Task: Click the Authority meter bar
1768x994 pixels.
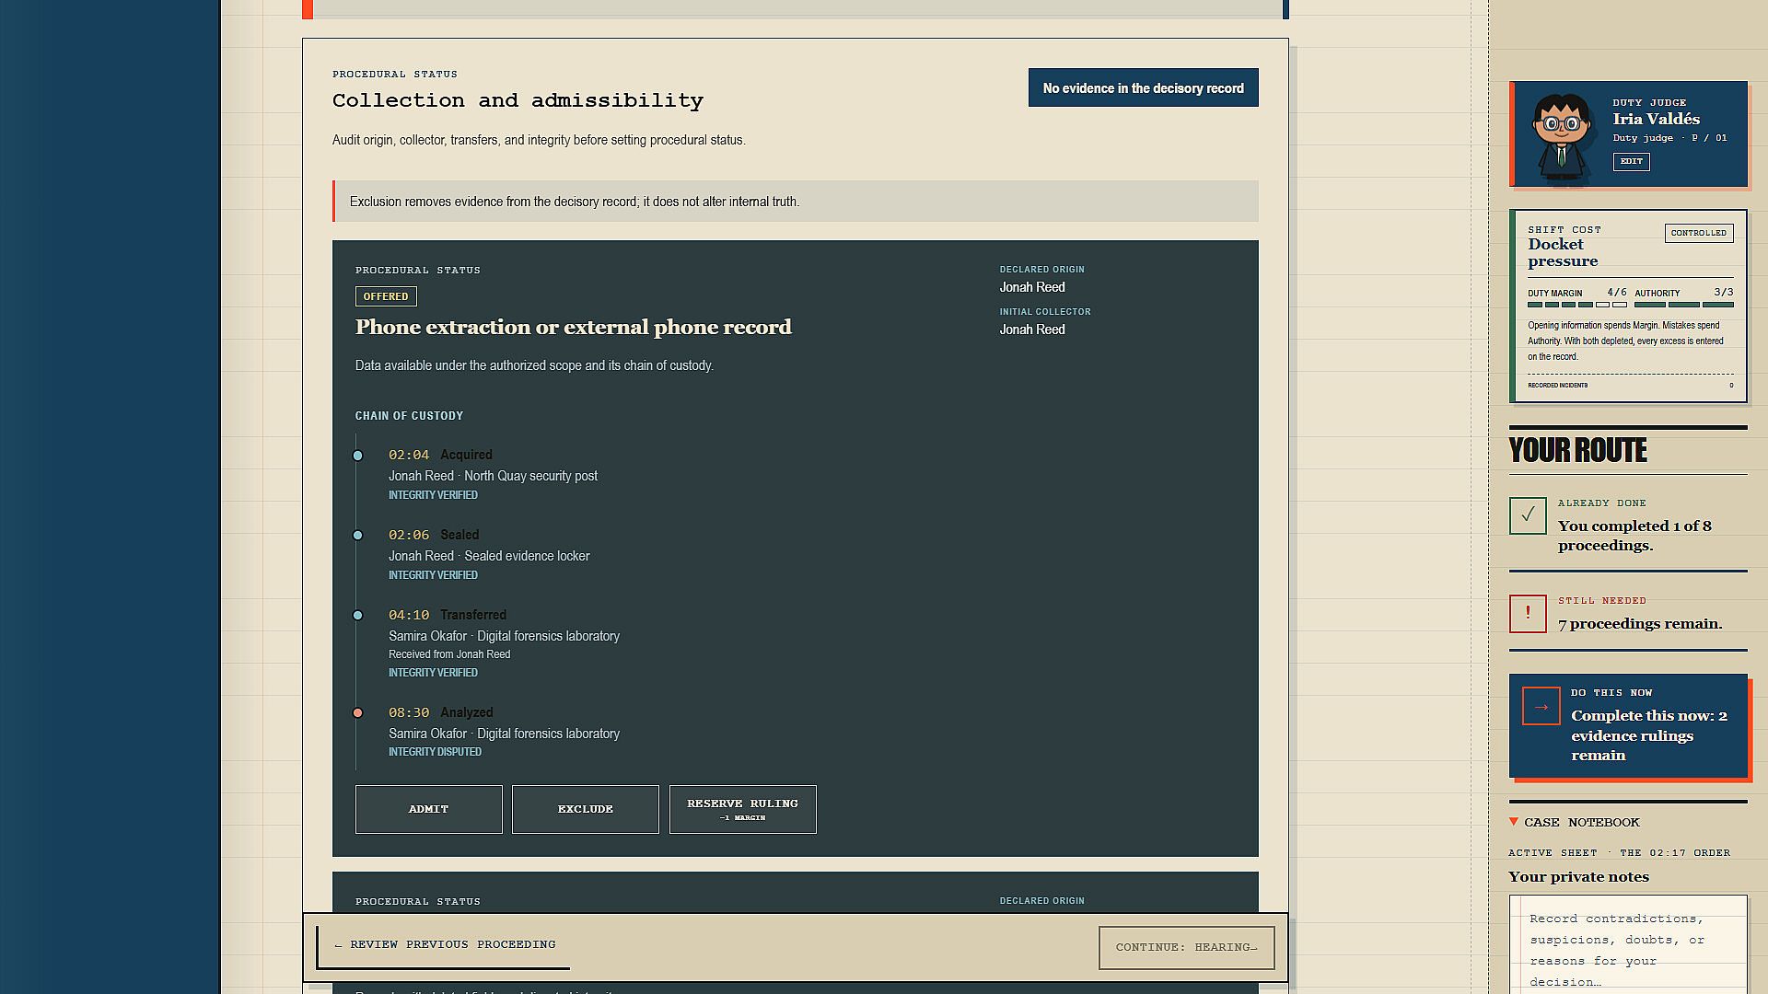Action: 1684,305
